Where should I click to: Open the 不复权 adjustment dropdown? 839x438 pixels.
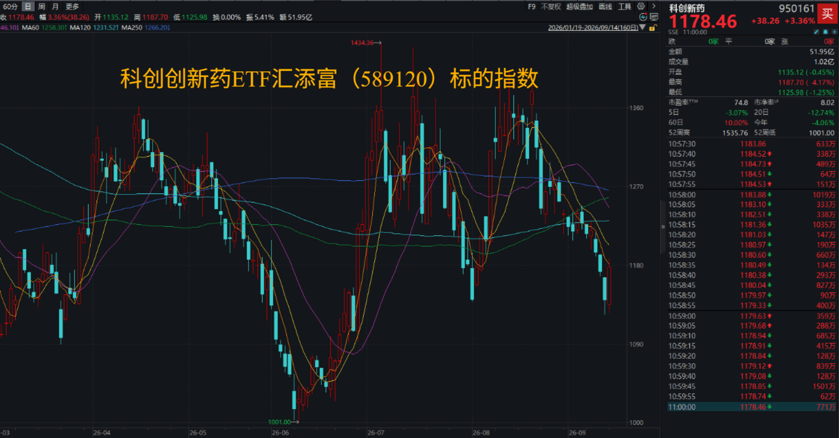[551, 7]
